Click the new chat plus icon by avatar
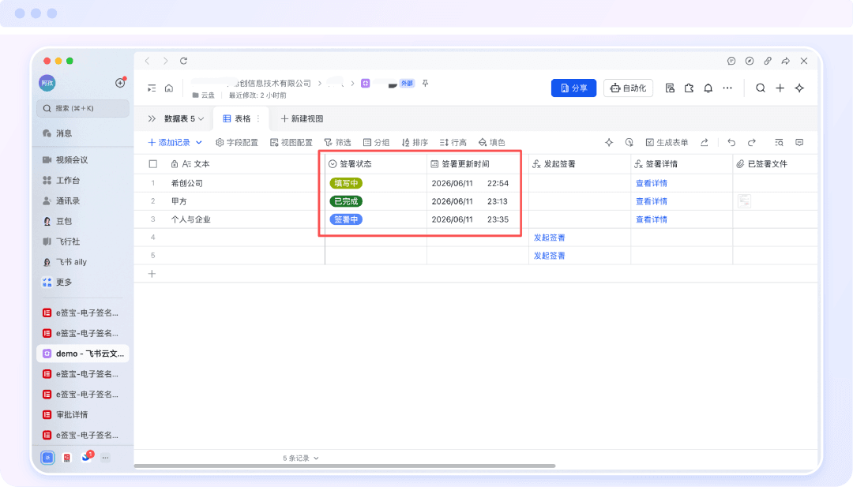853x494 pixels. (x=120, y=83)
